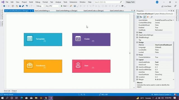Open the Windows Start menu
179x100 pixels.
(2, 98)
